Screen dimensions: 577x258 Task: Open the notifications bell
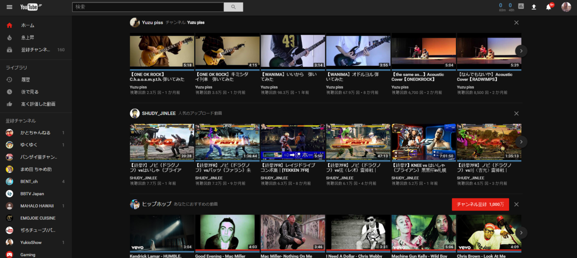[x=549, y=7]
